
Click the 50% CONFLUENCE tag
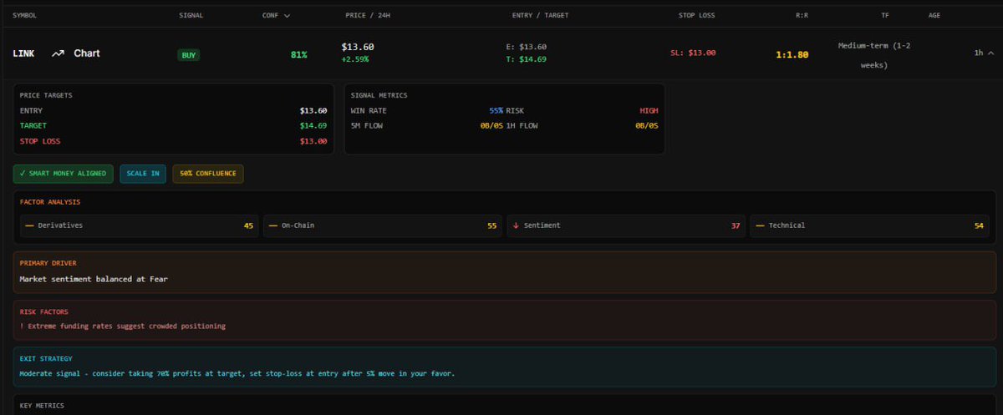(208, 174)
